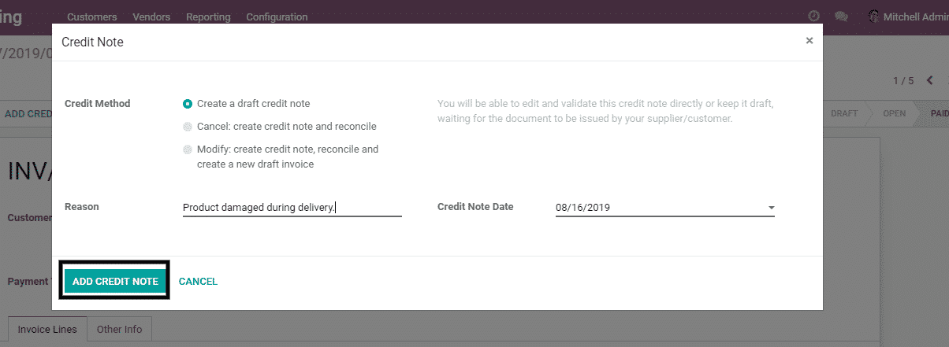Open the conversations chat icon

(x=841, y=16)
